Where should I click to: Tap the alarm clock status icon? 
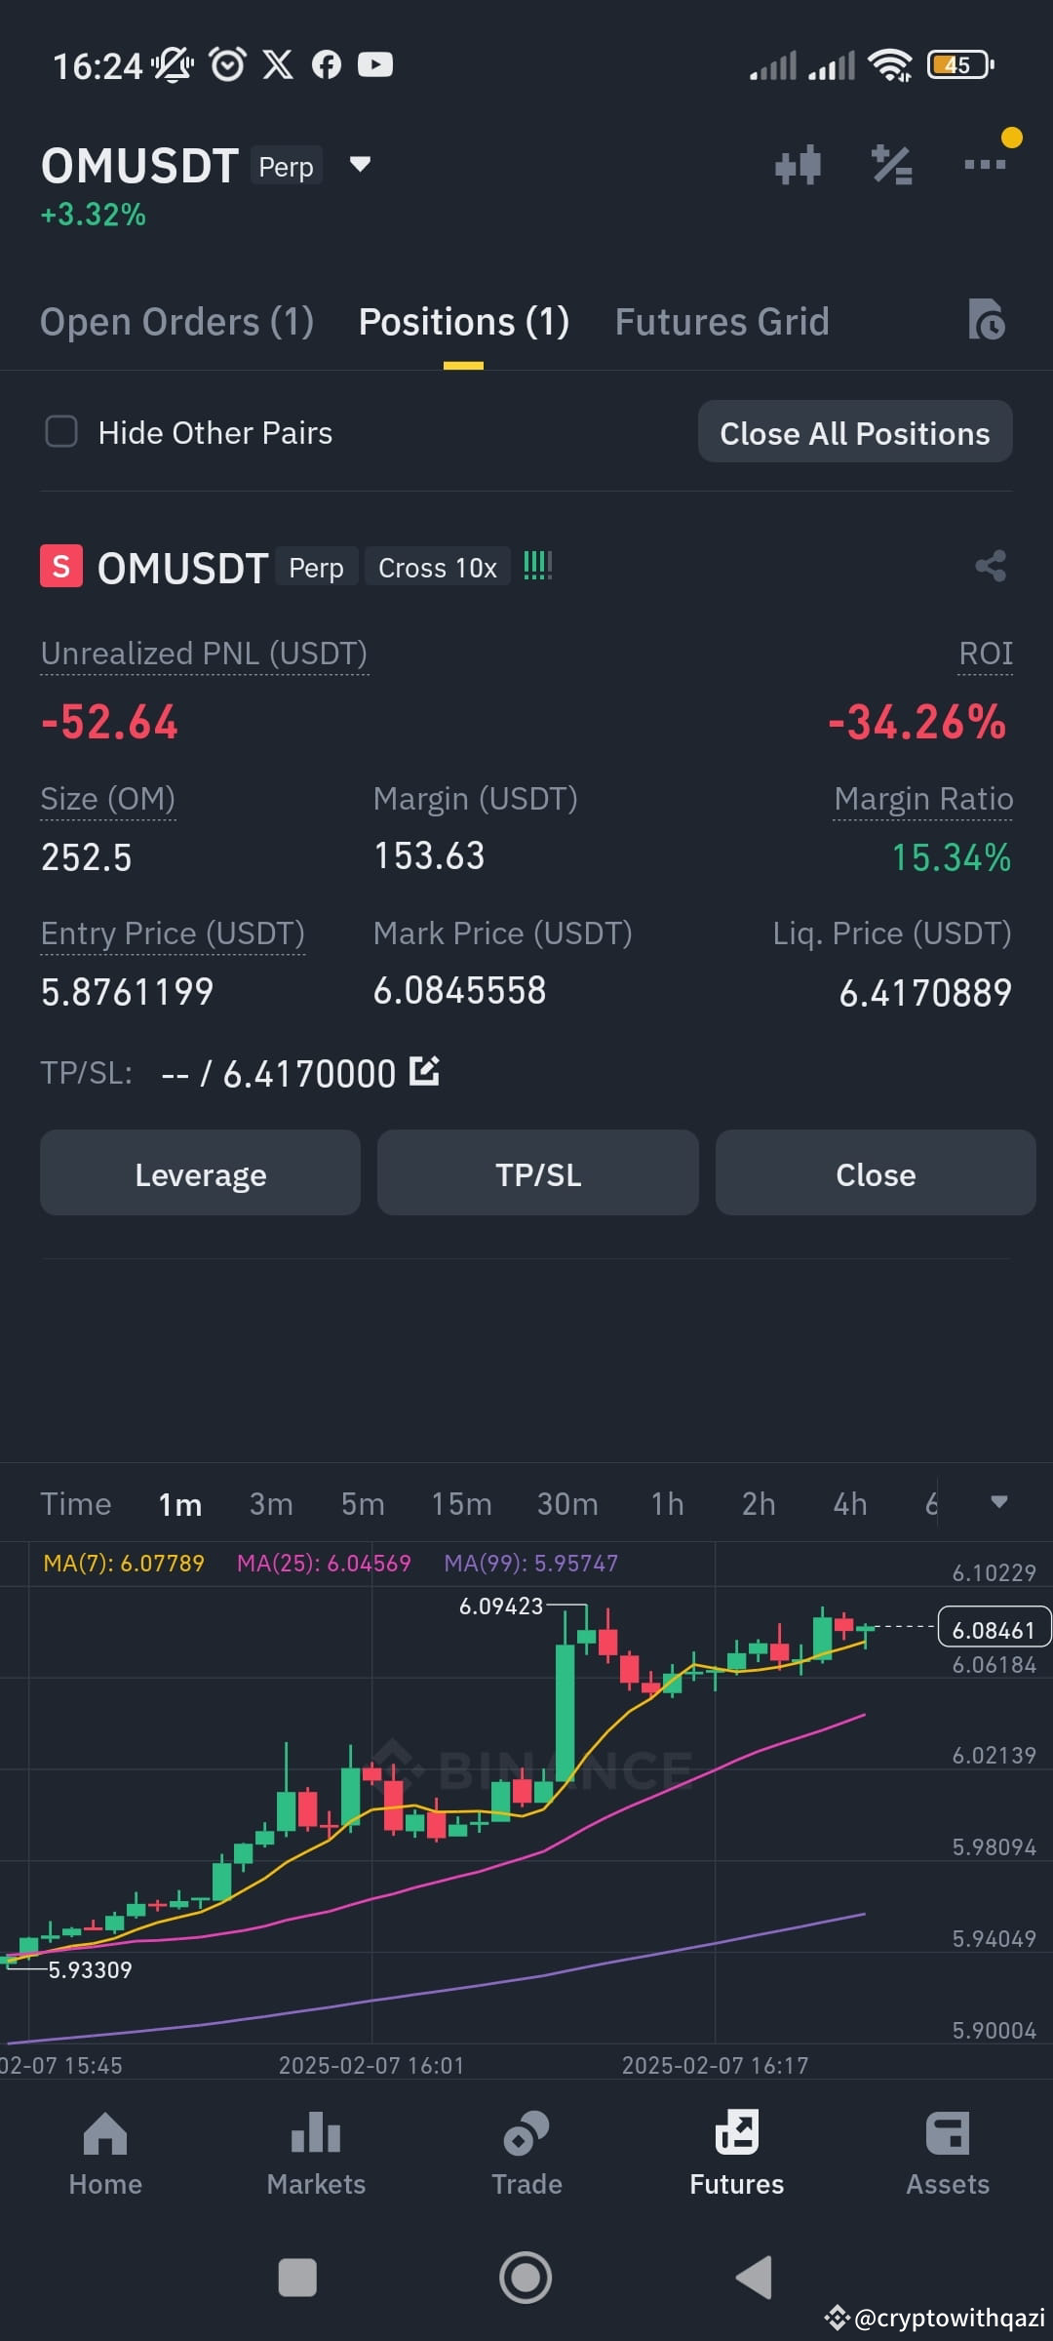pyautogui.click(x=228, y=65)
